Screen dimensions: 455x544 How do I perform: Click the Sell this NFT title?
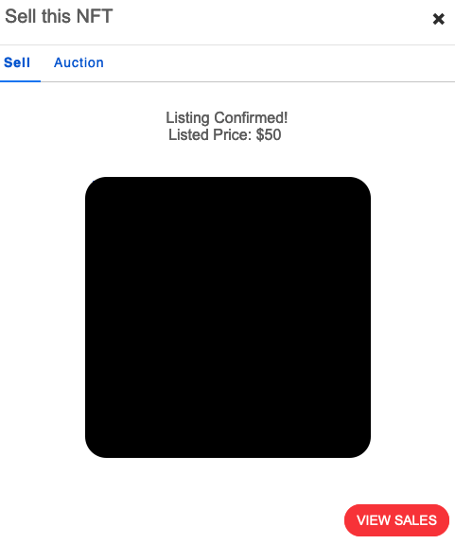[59, 16]
